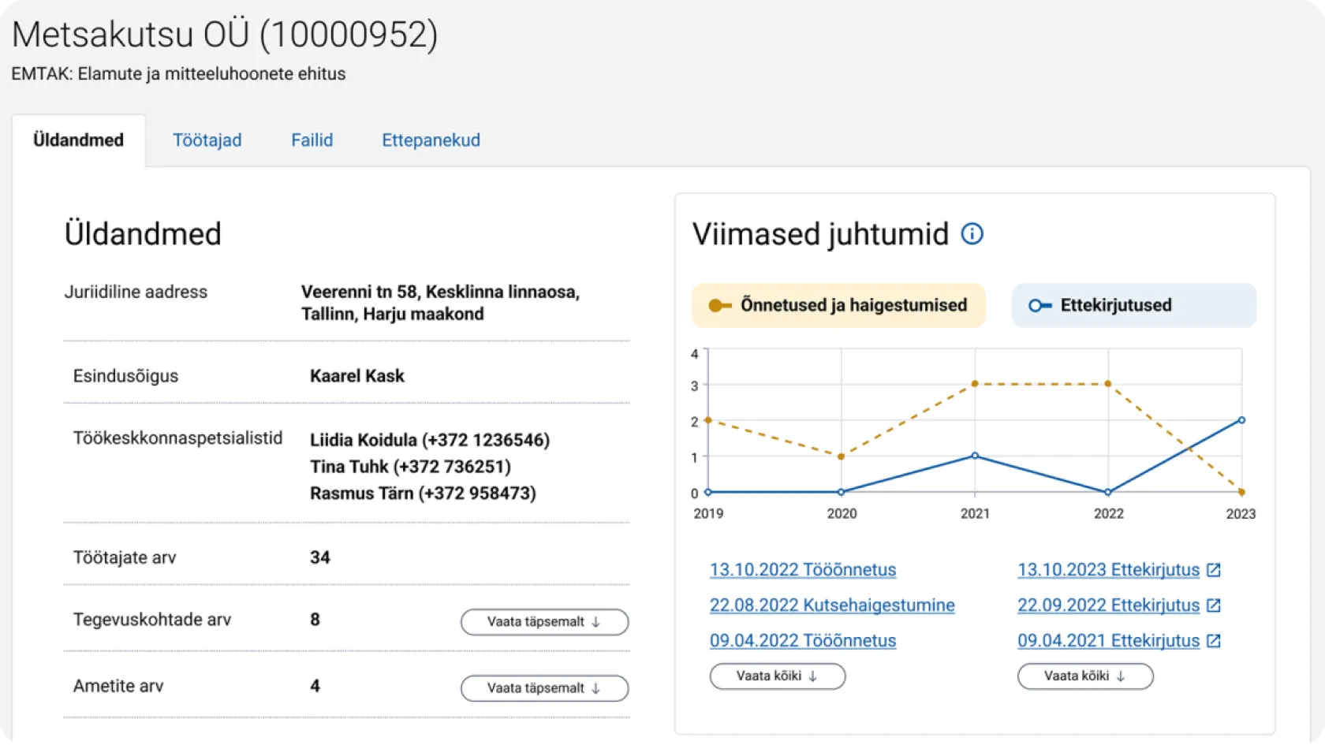Open the 13.10.2022 Tööõnnetus link
1325x745 pixels.
coord(803,570)
